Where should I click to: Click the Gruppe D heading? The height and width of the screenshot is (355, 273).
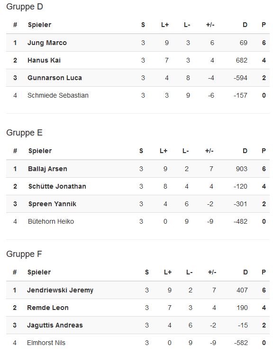coord(25,7)
